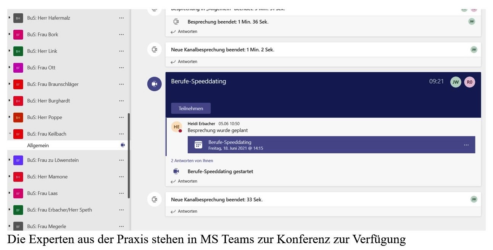Viewport: 493px width, 250px height.
Task: Open more options for BuS: Herr Mamone
Action: pyautogui.click(x=121, y=177)
